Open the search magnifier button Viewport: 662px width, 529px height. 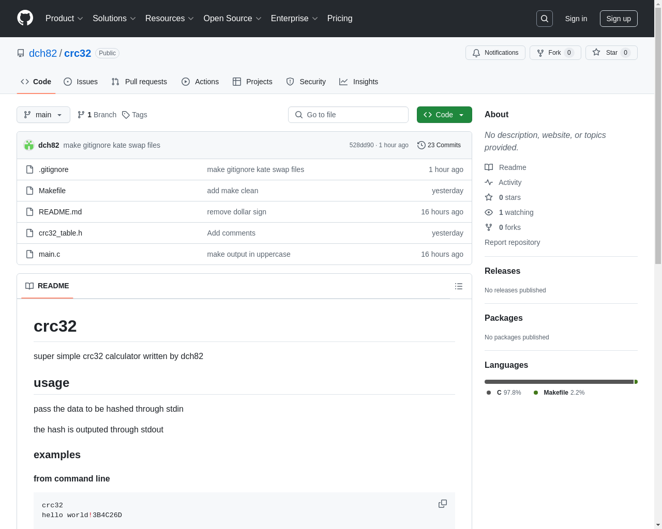coord(545,19)
